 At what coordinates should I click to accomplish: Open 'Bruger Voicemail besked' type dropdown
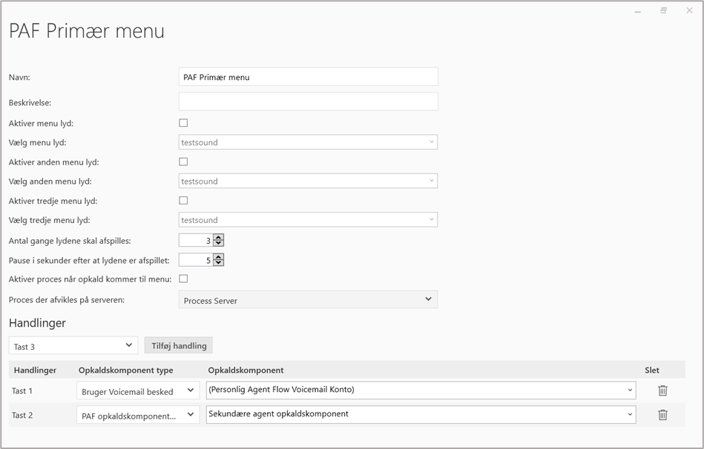click(x=191, y=390)
